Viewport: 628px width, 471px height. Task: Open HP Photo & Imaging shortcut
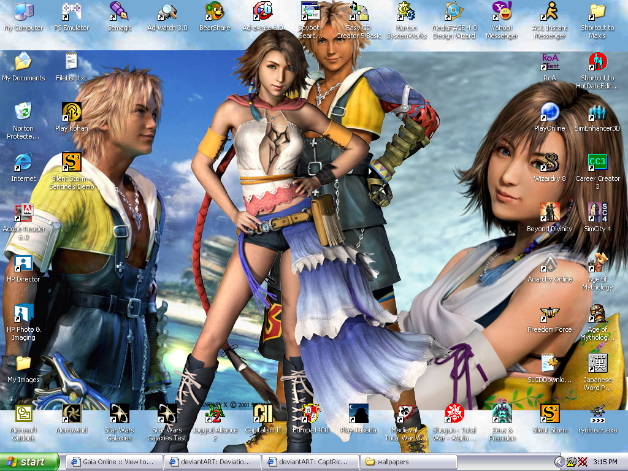point(23,323)
